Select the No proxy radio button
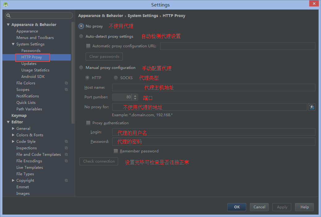This screenshot has width=321, height=217. (81, 26)
